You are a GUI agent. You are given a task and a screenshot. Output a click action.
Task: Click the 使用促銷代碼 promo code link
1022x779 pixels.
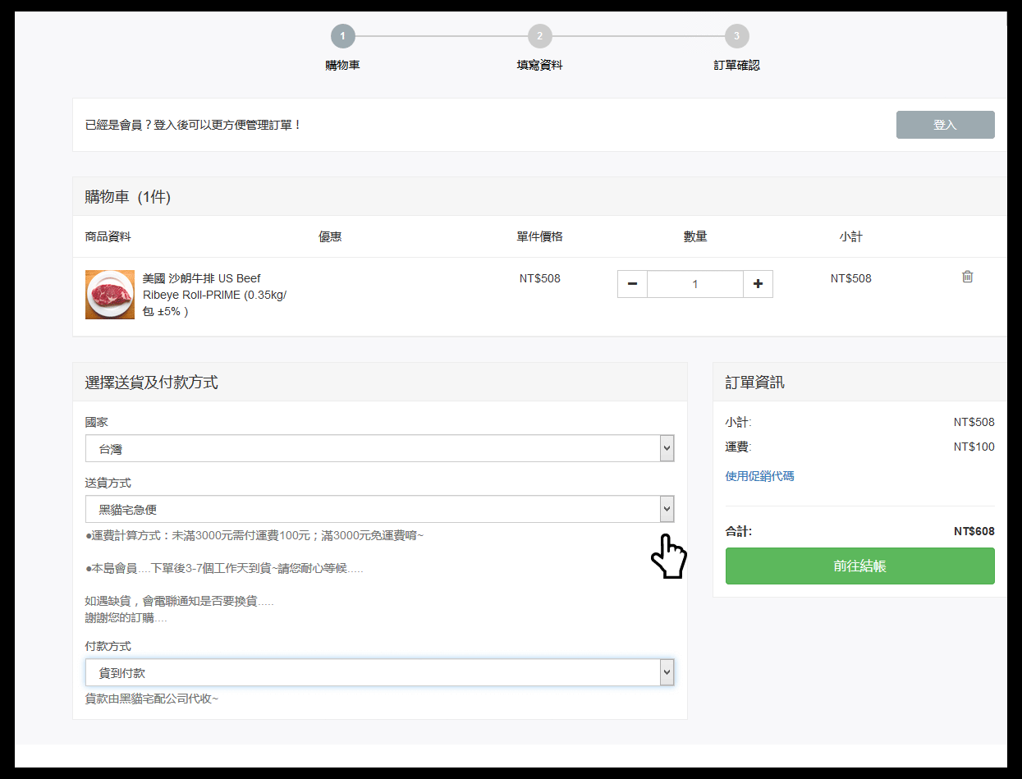[x=759, y=476]
